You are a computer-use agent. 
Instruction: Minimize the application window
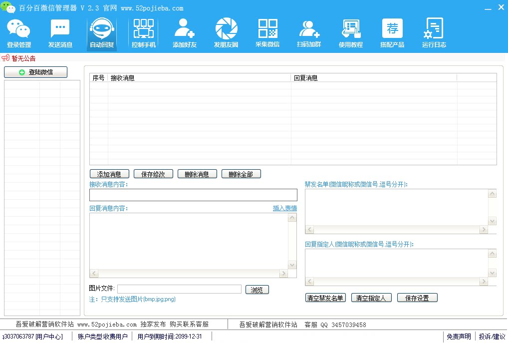[x=488, y=8]
